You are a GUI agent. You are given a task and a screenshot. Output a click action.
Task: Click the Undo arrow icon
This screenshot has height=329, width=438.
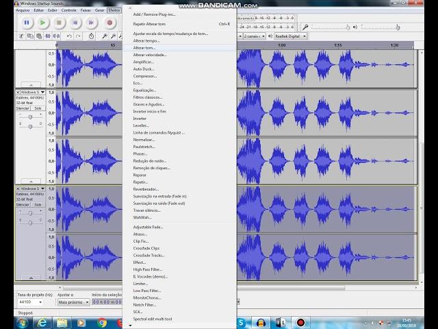(x=69, y=36)
